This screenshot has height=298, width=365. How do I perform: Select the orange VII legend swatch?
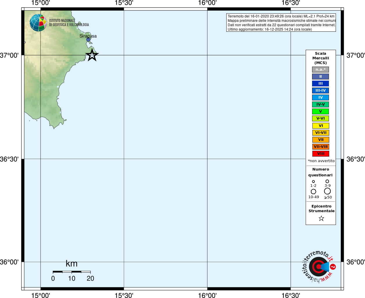[x=321, y=140]
